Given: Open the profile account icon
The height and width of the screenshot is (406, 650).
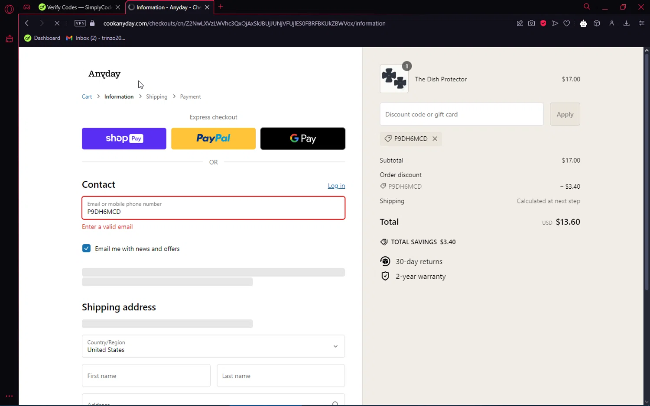Looking at the screenshot, I should [x=612, y=23].
